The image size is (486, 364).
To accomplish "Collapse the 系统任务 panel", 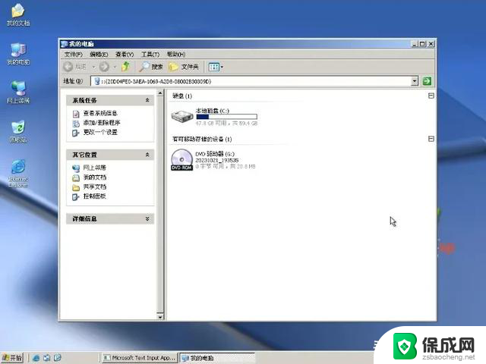I will pyautogui.click(x=147, y=100).
